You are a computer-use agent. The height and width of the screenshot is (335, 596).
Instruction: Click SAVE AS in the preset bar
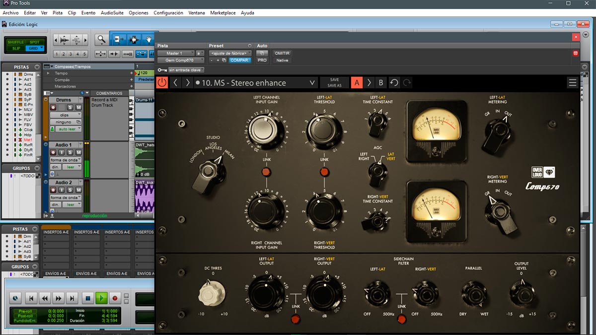click(334, 86)
